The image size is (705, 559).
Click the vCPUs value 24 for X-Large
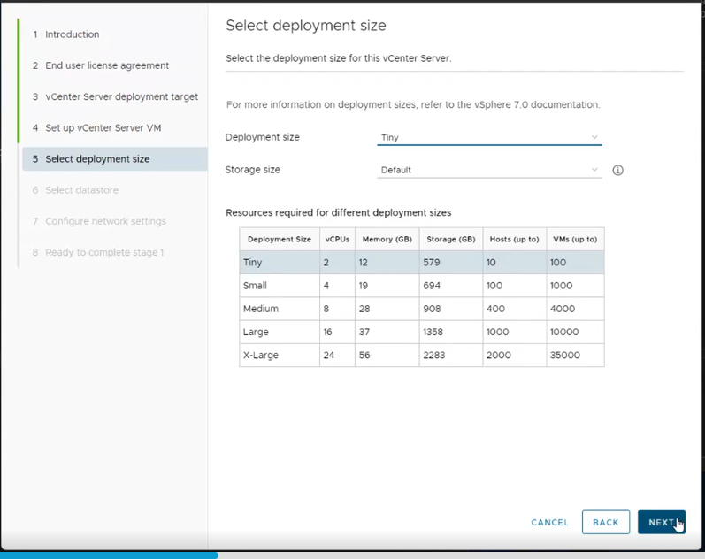(329, 355)
